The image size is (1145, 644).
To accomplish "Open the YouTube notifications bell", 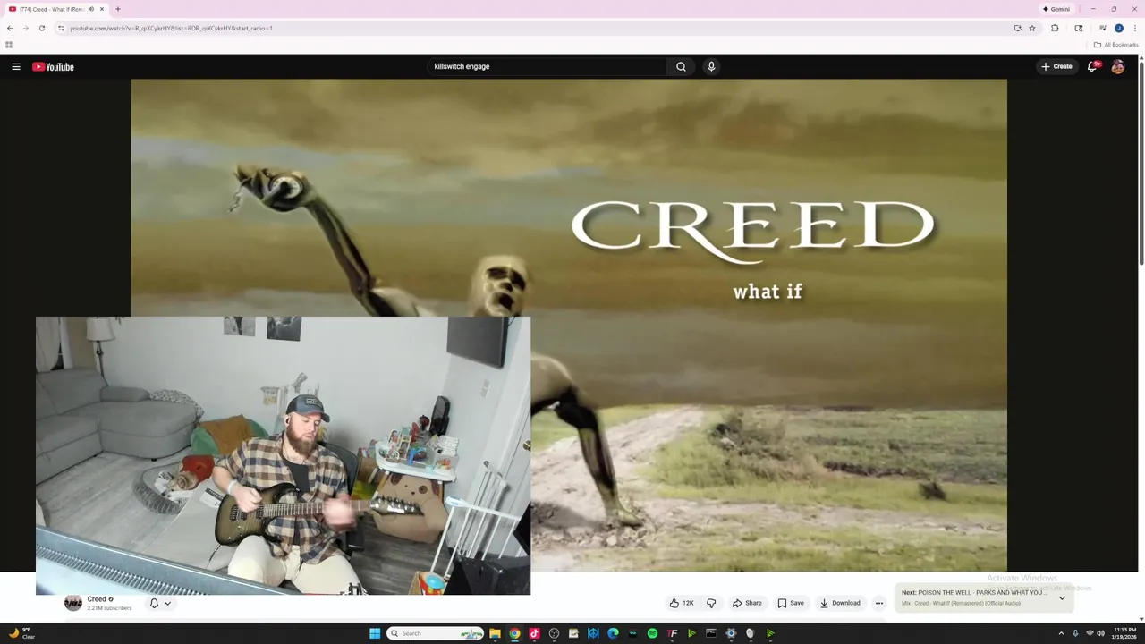I will (x=1092, y=66).
